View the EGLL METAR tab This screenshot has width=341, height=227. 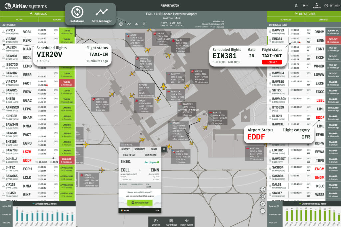coord(129,155)
